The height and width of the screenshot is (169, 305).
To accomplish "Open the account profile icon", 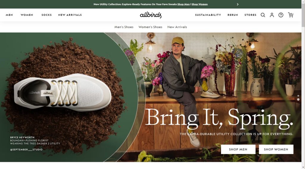I will (272, 15).
